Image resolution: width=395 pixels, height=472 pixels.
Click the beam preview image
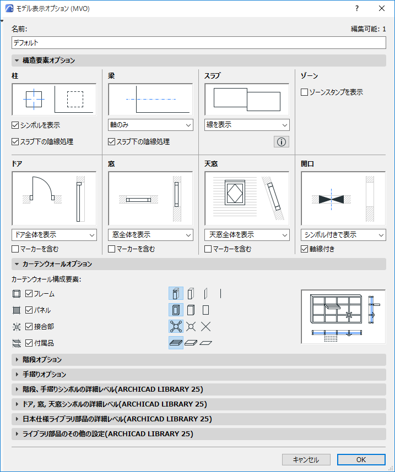pos(150,100)
